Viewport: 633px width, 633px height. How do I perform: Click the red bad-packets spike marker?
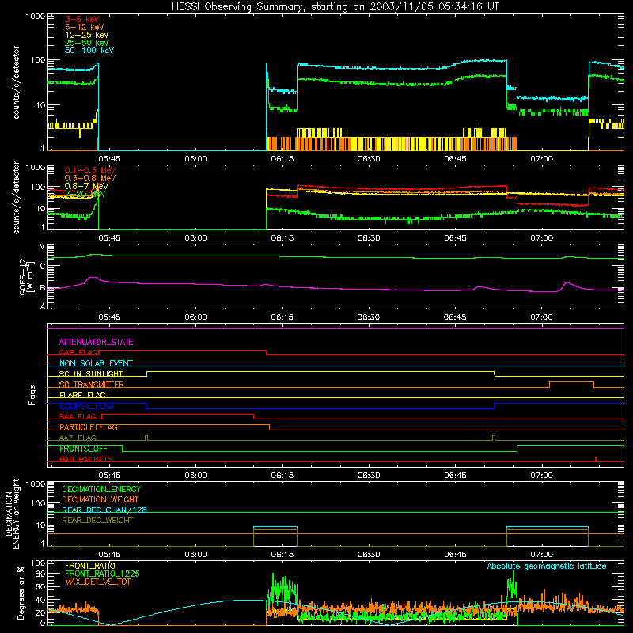596,459
